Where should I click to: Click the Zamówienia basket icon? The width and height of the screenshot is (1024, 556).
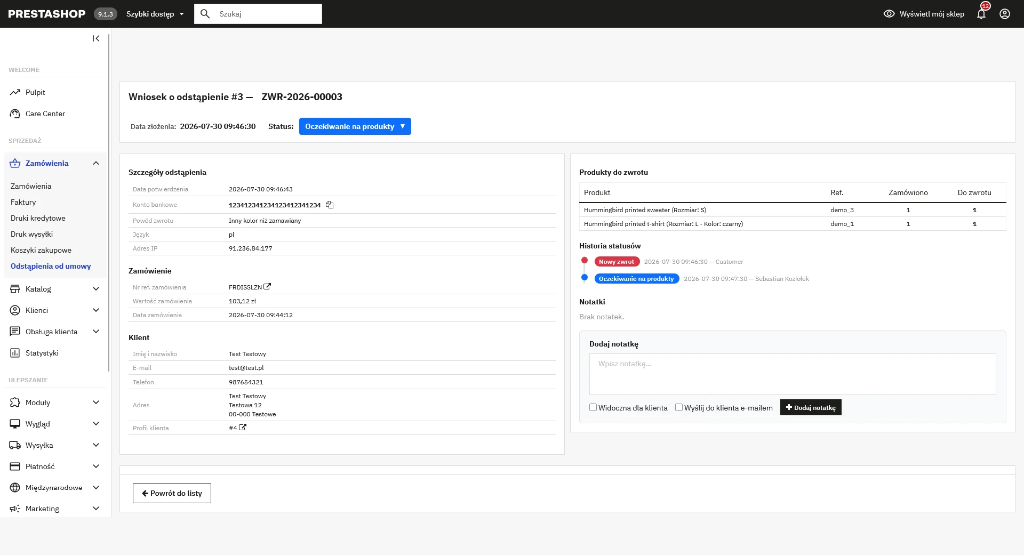tap(15, 163)
